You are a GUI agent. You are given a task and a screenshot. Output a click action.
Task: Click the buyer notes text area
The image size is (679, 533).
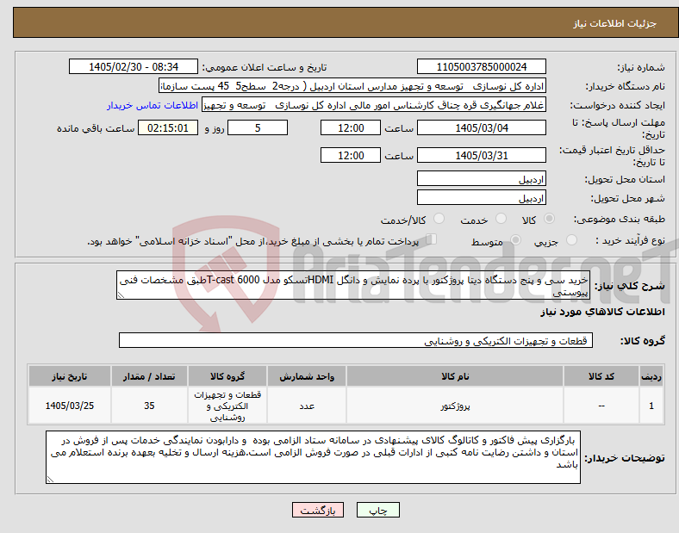[313, 457]
